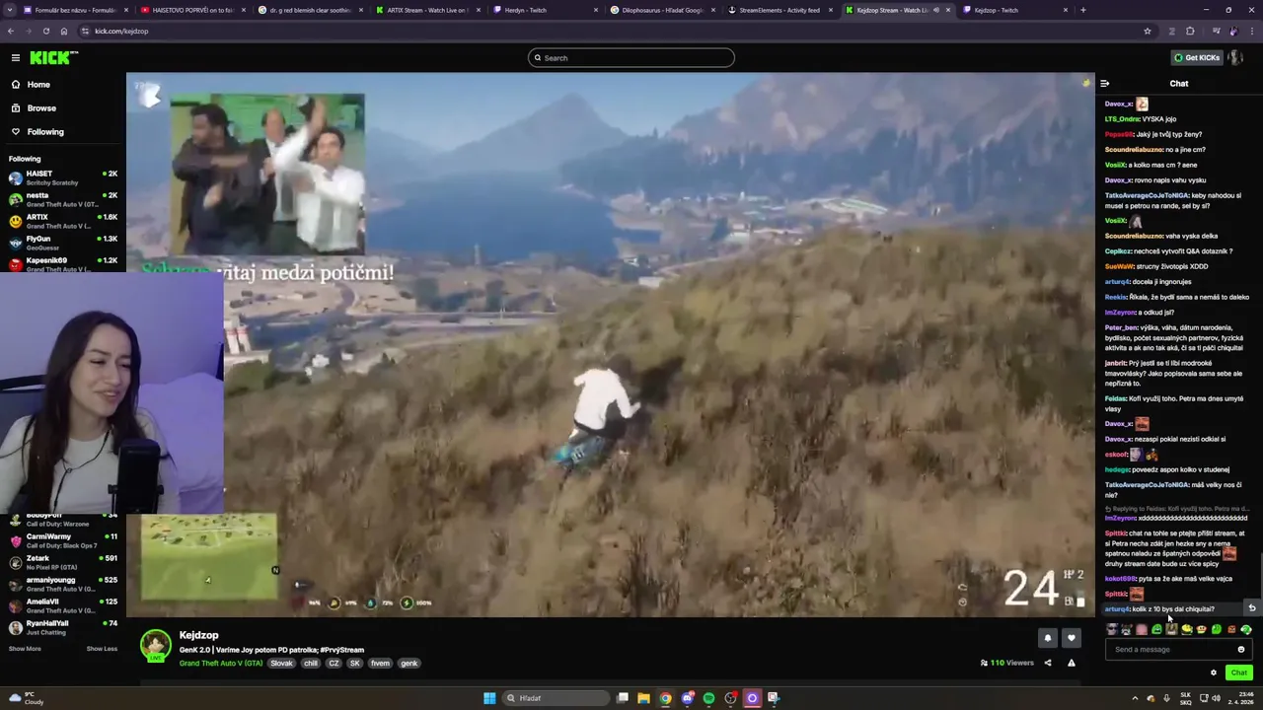
Task: Expand following list with Show More
Action: click(x=25, y=649)
